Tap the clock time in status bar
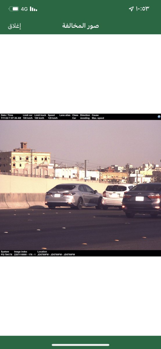This screenshot has width=161, height=349. 142,9
